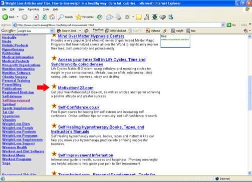Click the Print icon
The image size is (252, 182).
118,17
